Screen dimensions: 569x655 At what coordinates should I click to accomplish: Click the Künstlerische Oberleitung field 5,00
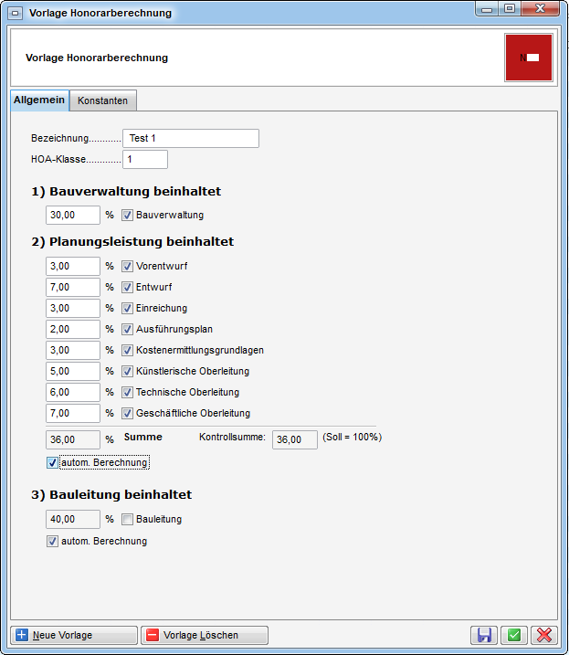click(73, 371)
